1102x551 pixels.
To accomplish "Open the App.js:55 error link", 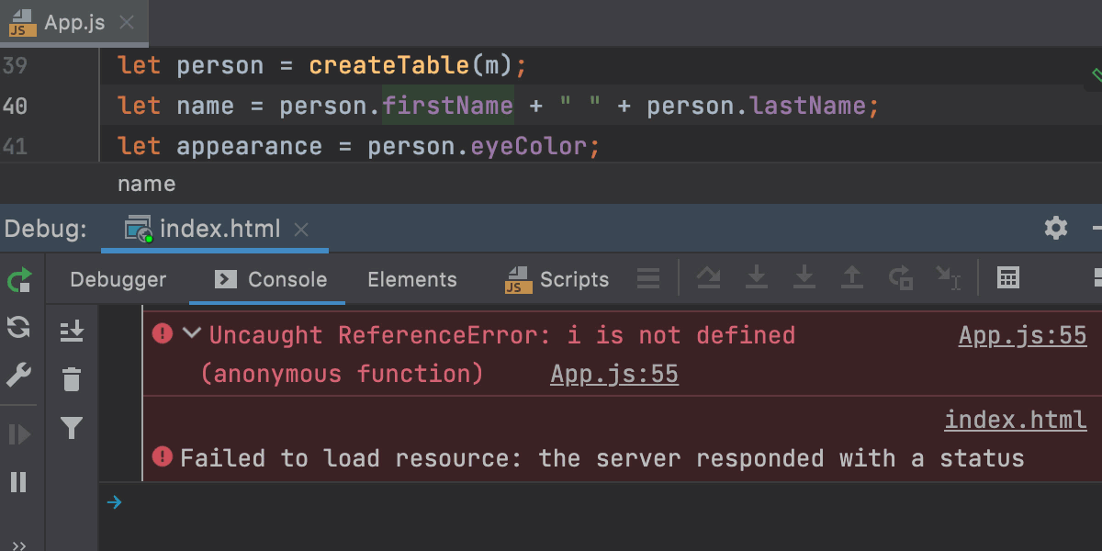I will (1022, 334).
